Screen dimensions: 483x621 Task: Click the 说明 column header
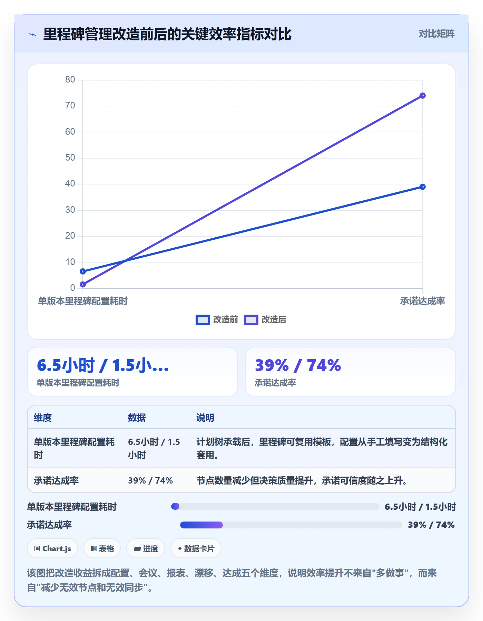click(x=205, y=418)
